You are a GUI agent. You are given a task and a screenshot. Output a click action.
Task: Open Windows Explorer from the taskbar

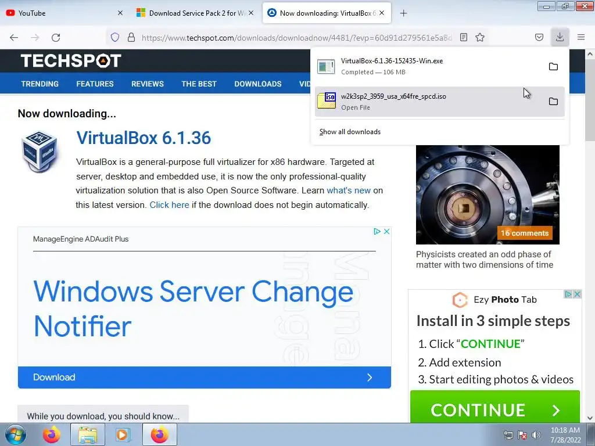(x=87, y=434)
